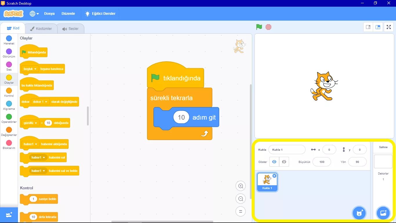Select the Kukla 1 sprite thumbnail

[267, 182]
